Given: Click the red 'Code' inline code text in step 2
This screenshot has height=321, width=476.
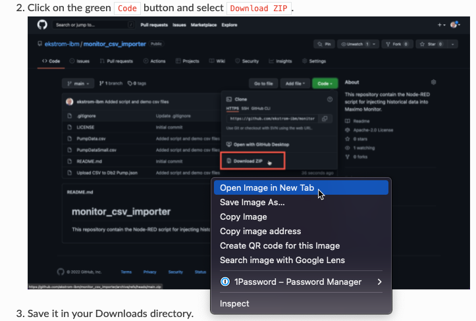Looking at the screenshot, I should click(x=127, y=8).
